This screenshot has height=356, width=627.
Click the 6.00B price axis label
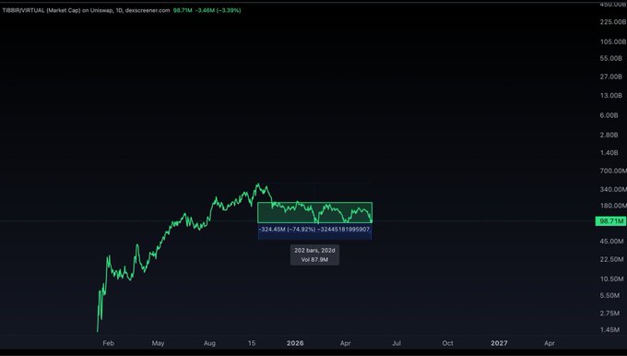[609, 115]
